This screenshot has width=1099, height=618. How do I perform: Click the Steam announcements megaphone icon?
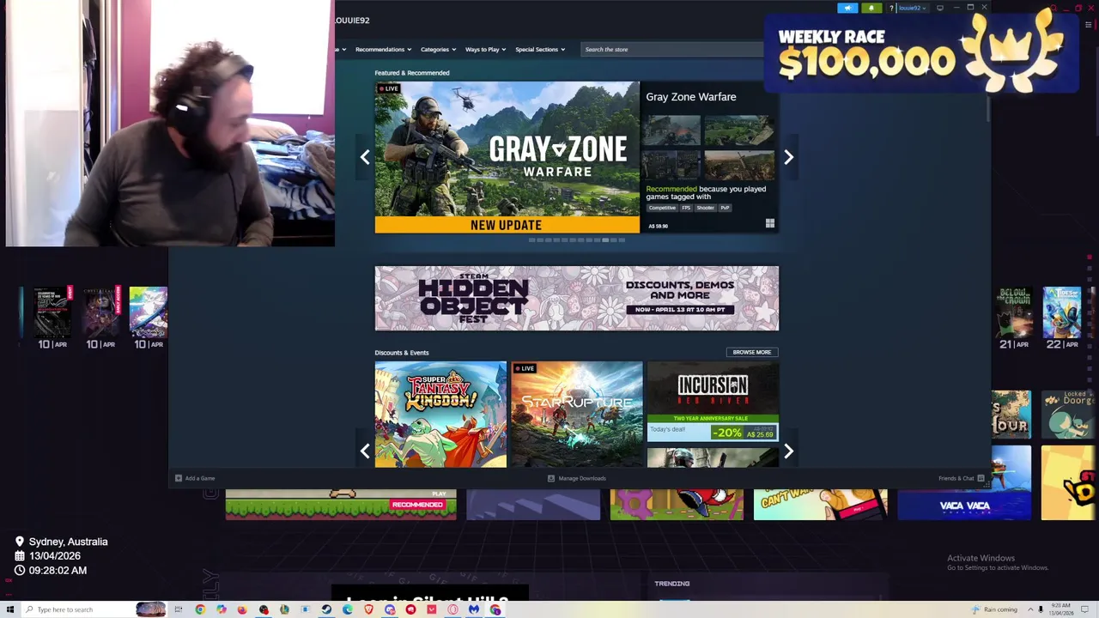pos(847,8)
